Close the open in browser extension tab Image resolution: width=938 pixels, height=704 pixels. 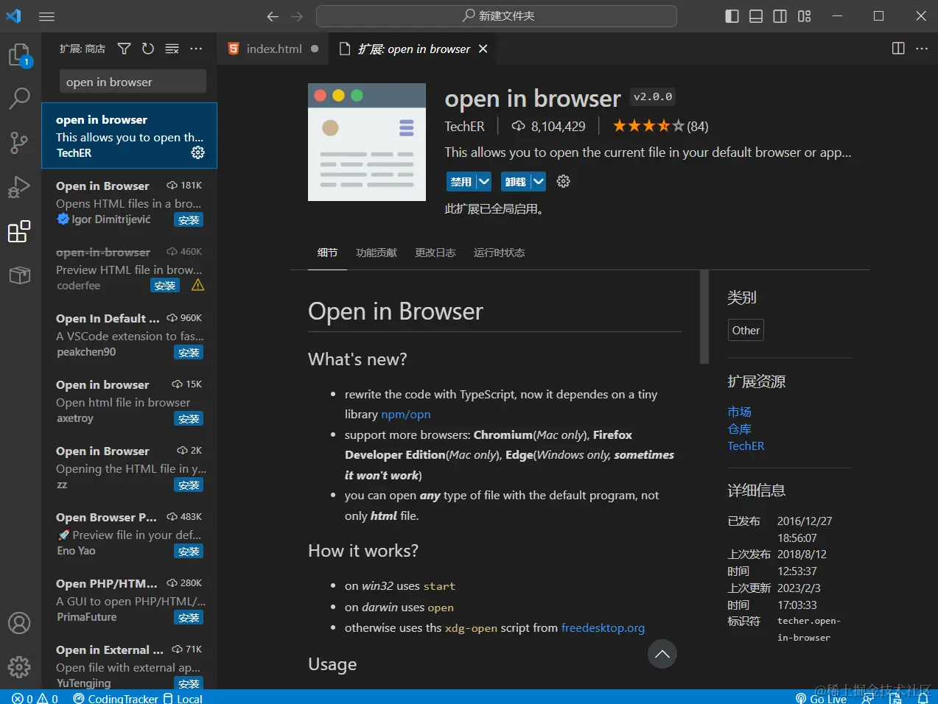pyautogui.click(x=483, y=49)
